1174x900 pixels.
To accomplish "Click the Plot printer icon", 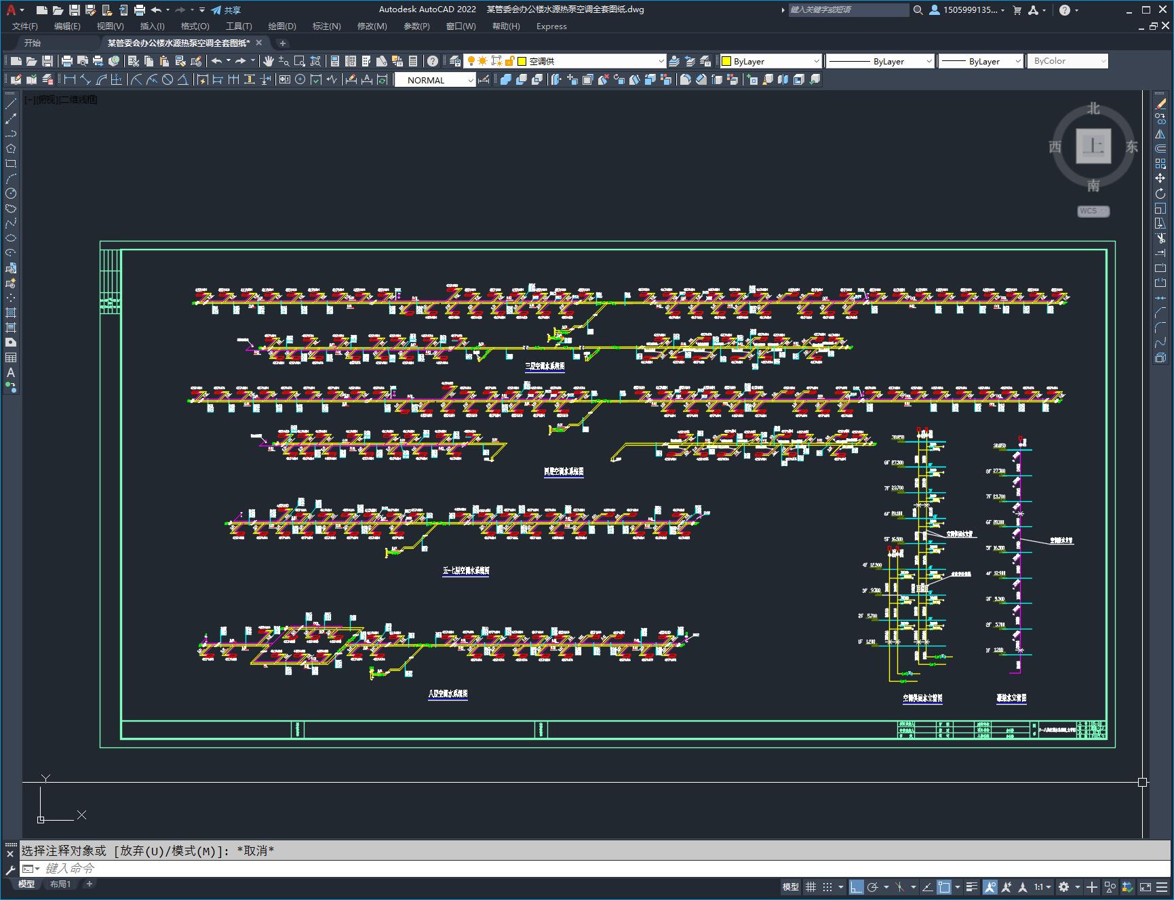I will [66, 61].
